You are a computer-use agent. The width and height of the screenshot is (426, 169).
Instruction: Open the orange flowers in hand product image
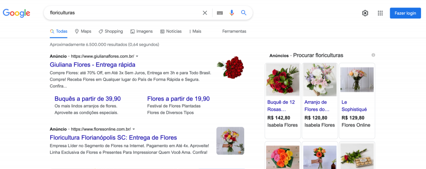(320, 157)
